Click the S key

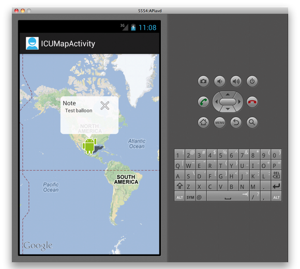[x=190, y=175]
